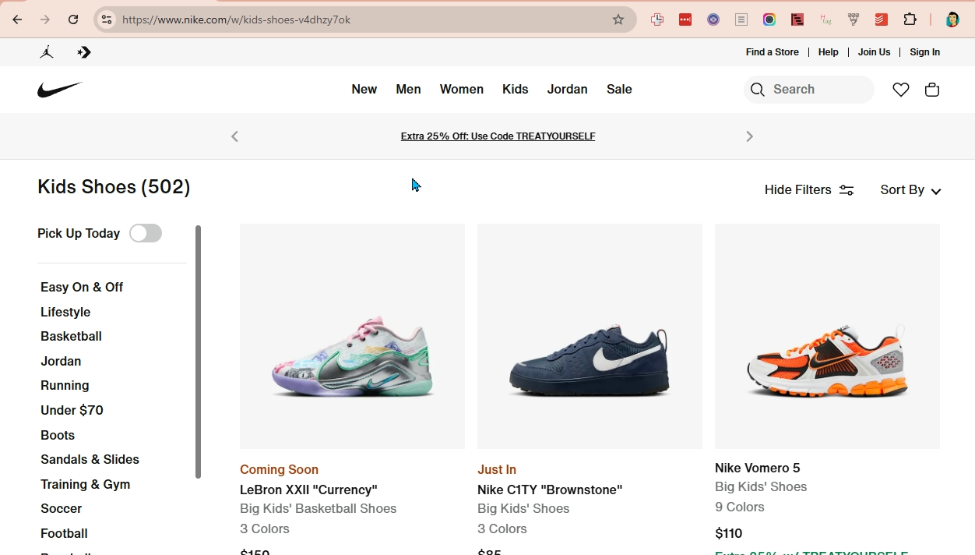Open the Chrome profile avatar
Screen dimensions: 975x555
click(952, 19)
